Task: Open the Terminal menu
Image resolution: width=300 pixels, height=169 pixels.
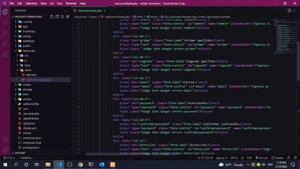Action: point(71,3)
